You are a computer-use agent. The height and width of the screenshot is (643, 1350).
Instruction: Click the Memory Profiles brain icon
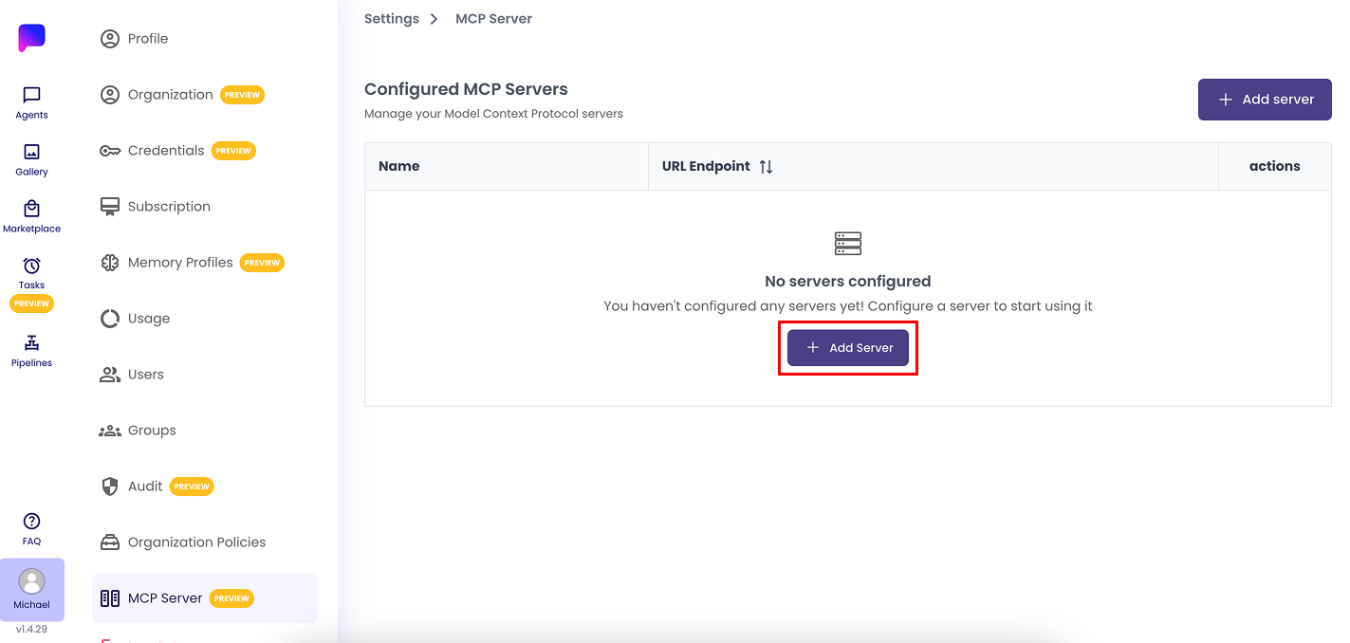(110, 263)
